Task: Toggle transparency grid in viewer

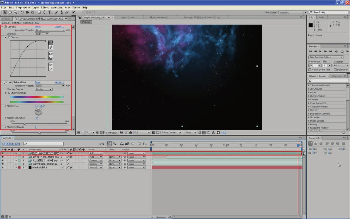Action: 158,133
